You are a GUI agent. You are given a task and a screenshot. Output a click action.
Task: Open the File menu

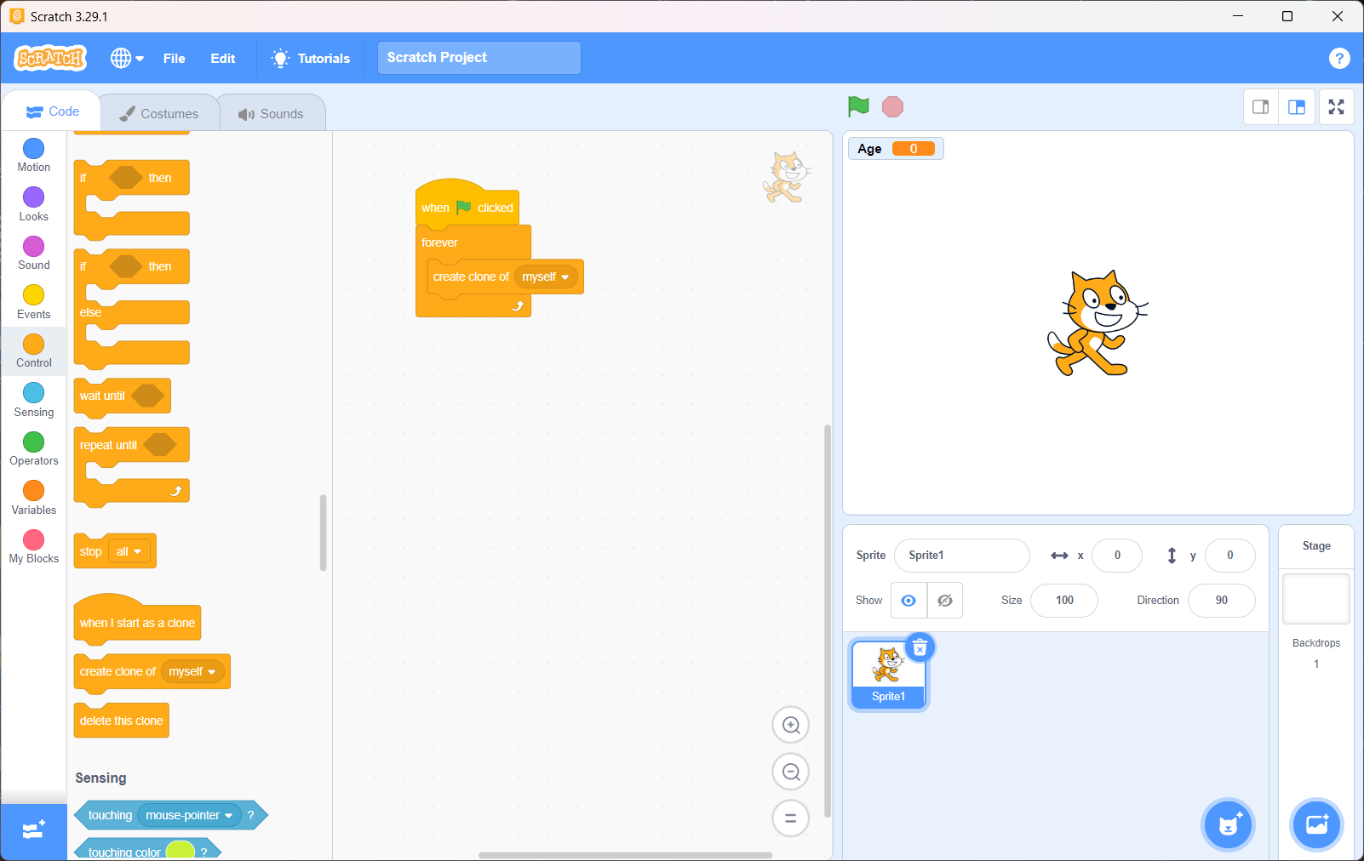tap(174, 58)
